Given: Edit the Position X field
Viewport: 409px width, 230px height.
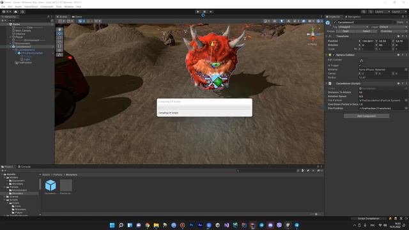Looking at the screenshot, I should coord(368,41).
